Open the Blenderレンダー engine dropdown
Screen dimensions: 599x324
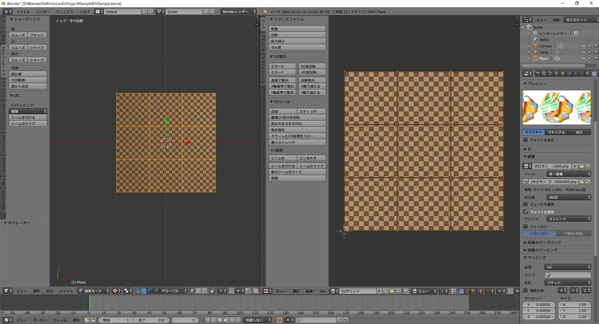[x=239, y=12]
